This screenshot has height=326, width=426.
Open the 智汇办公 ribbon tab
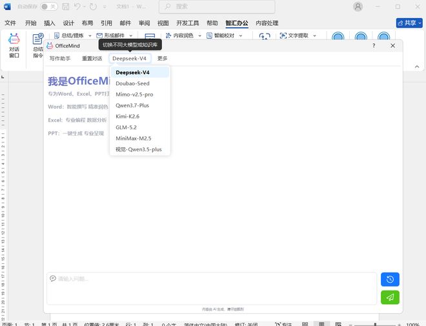(237, 23)
